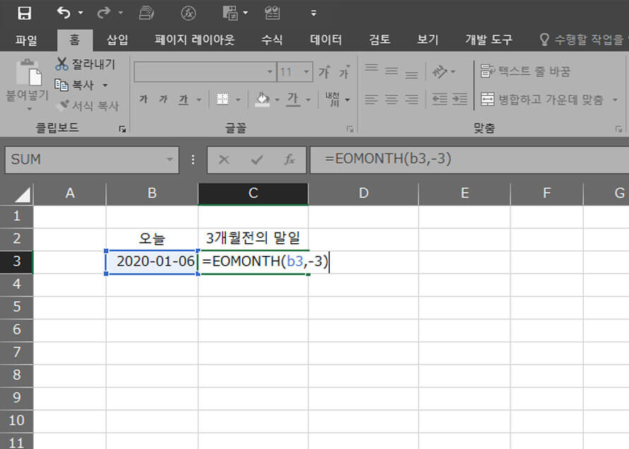Toggle underline formatting on

coord(182,99)
